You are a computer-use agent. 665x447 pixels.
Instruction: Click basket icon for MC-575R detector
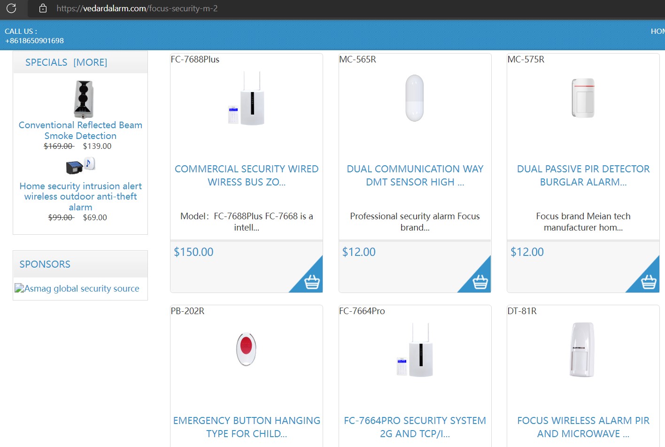(648, 282)
